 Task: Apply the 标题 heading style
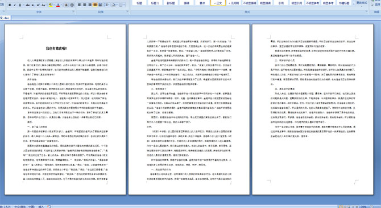(139, 3)
